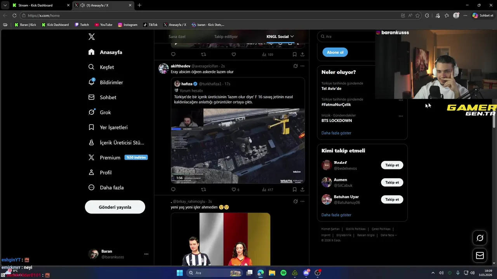The width and height of the screenshot is (497, 279).
Task: Open Grok from the sidebar
Action: click(x=99, y=112)
